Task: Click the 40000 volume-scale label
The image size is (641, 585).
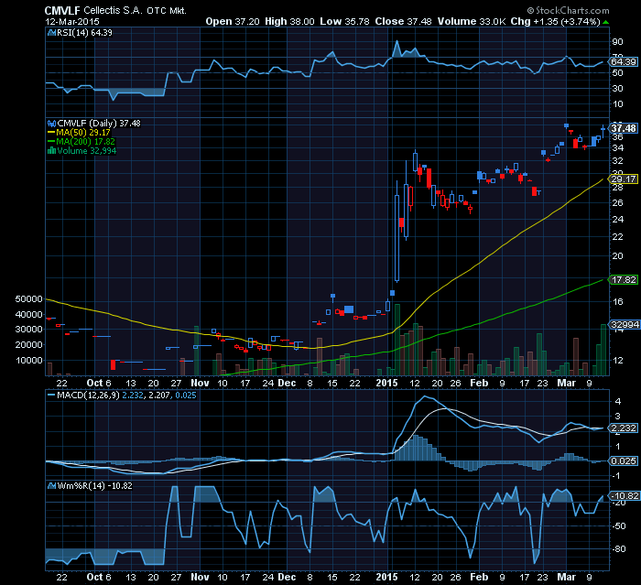Action: [28, 314]
